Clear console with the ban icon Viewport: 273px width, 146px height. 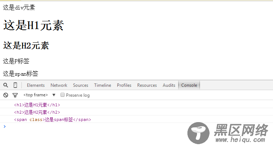tap(6, 95)
